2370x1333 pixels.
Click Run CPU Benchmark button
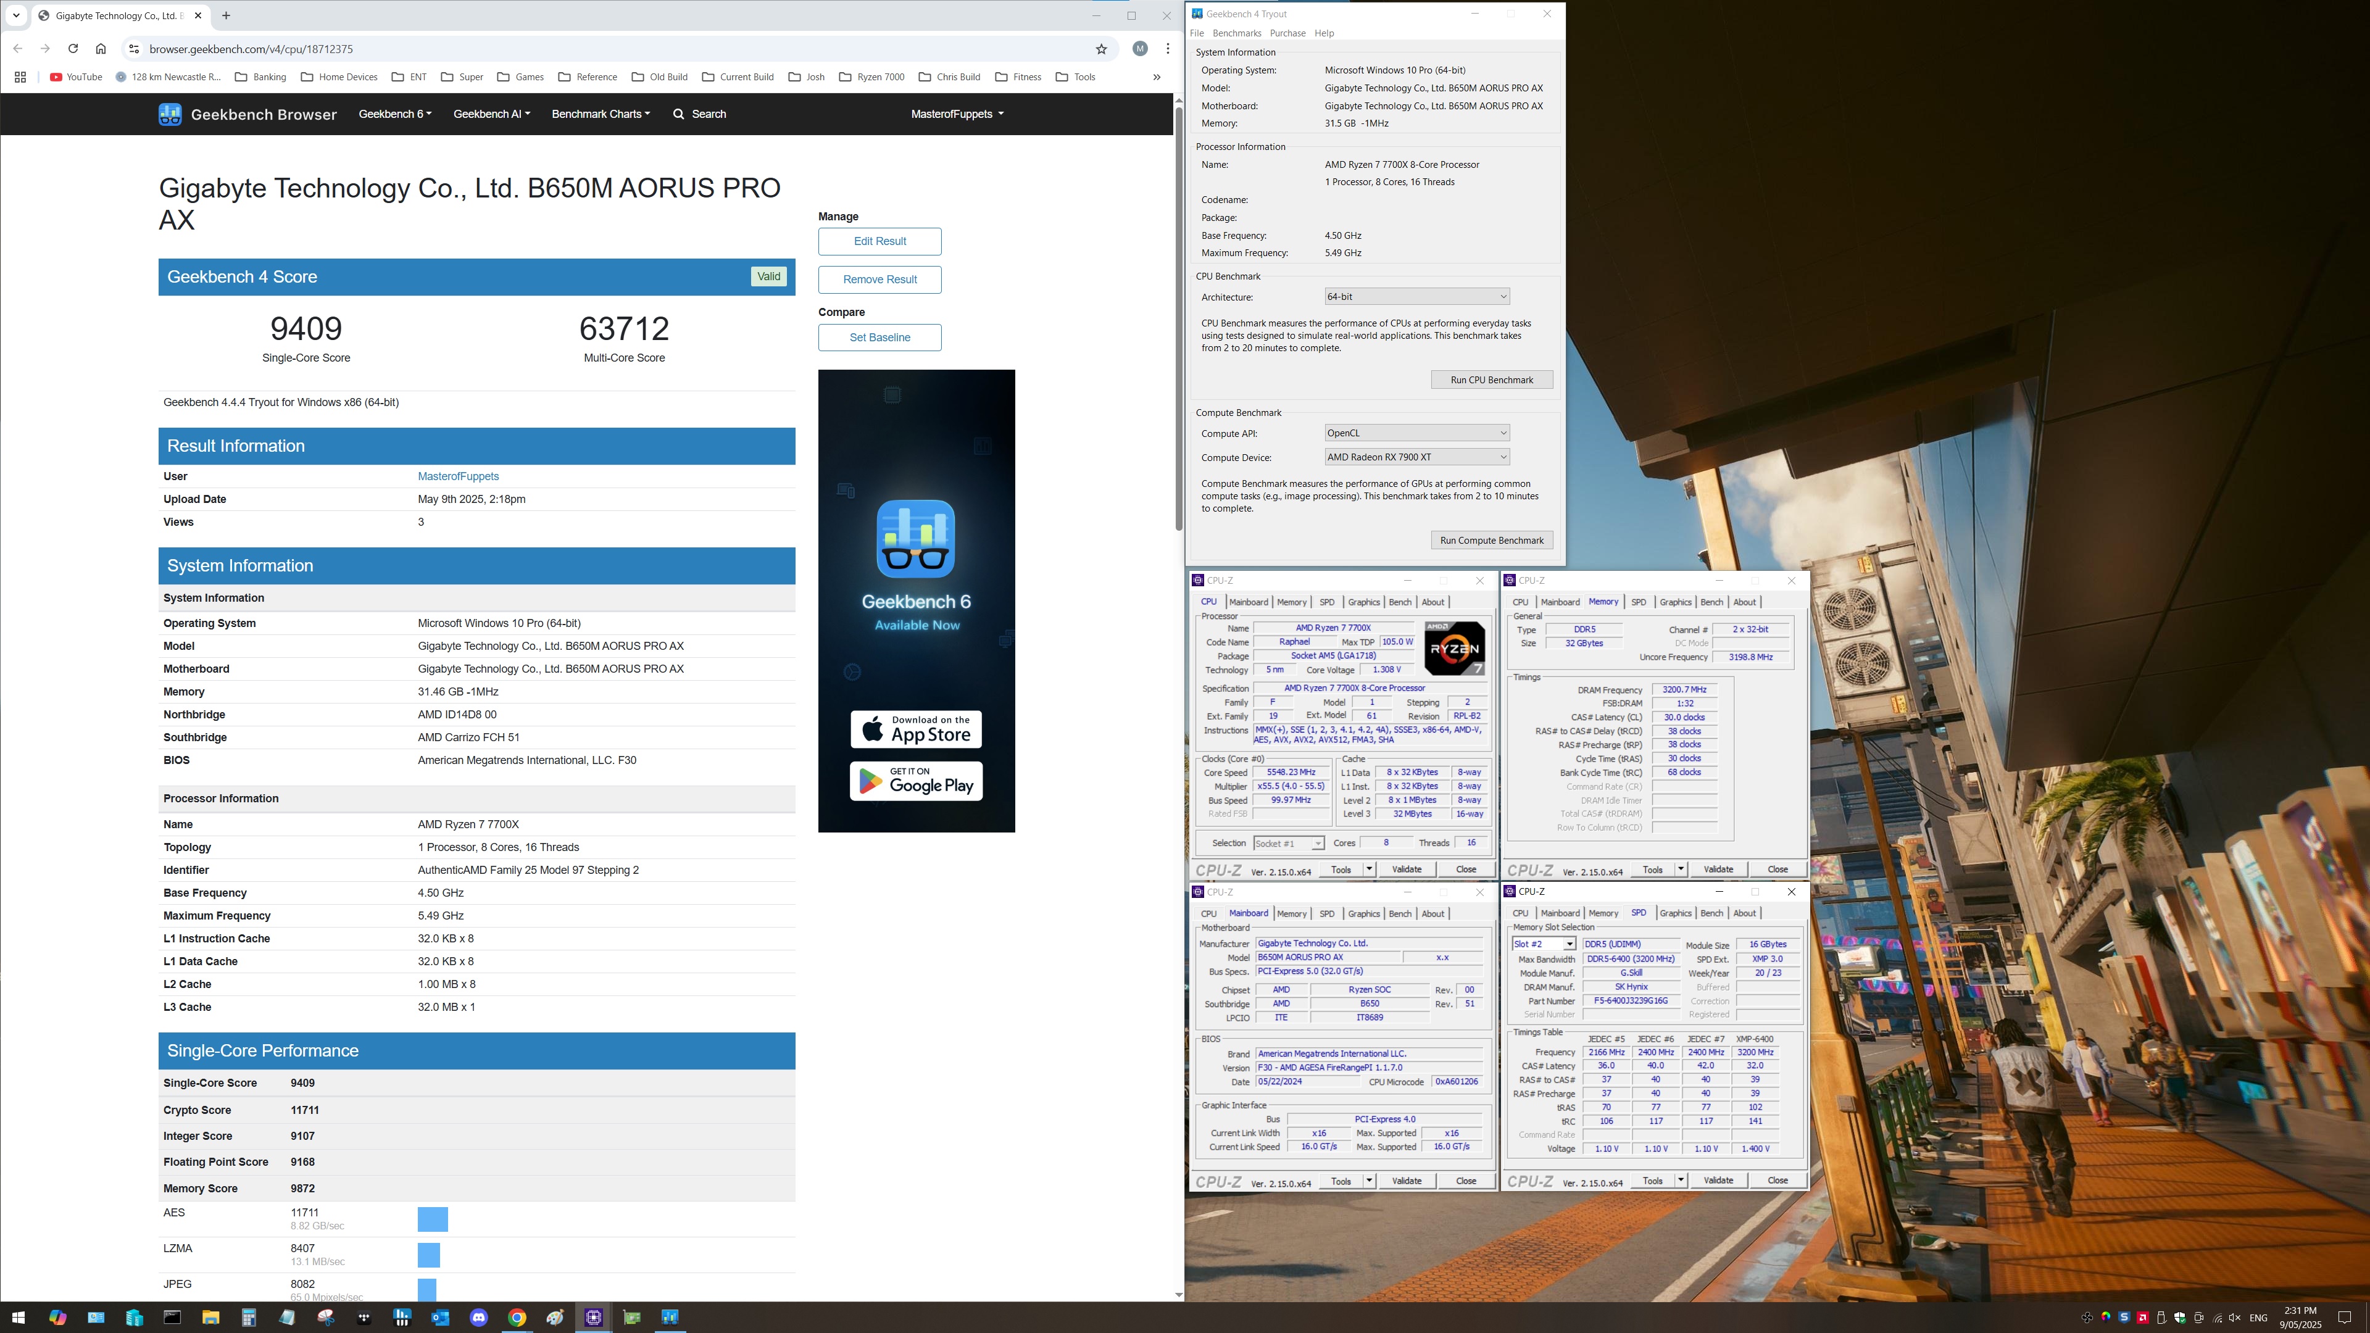point(1491,380)
